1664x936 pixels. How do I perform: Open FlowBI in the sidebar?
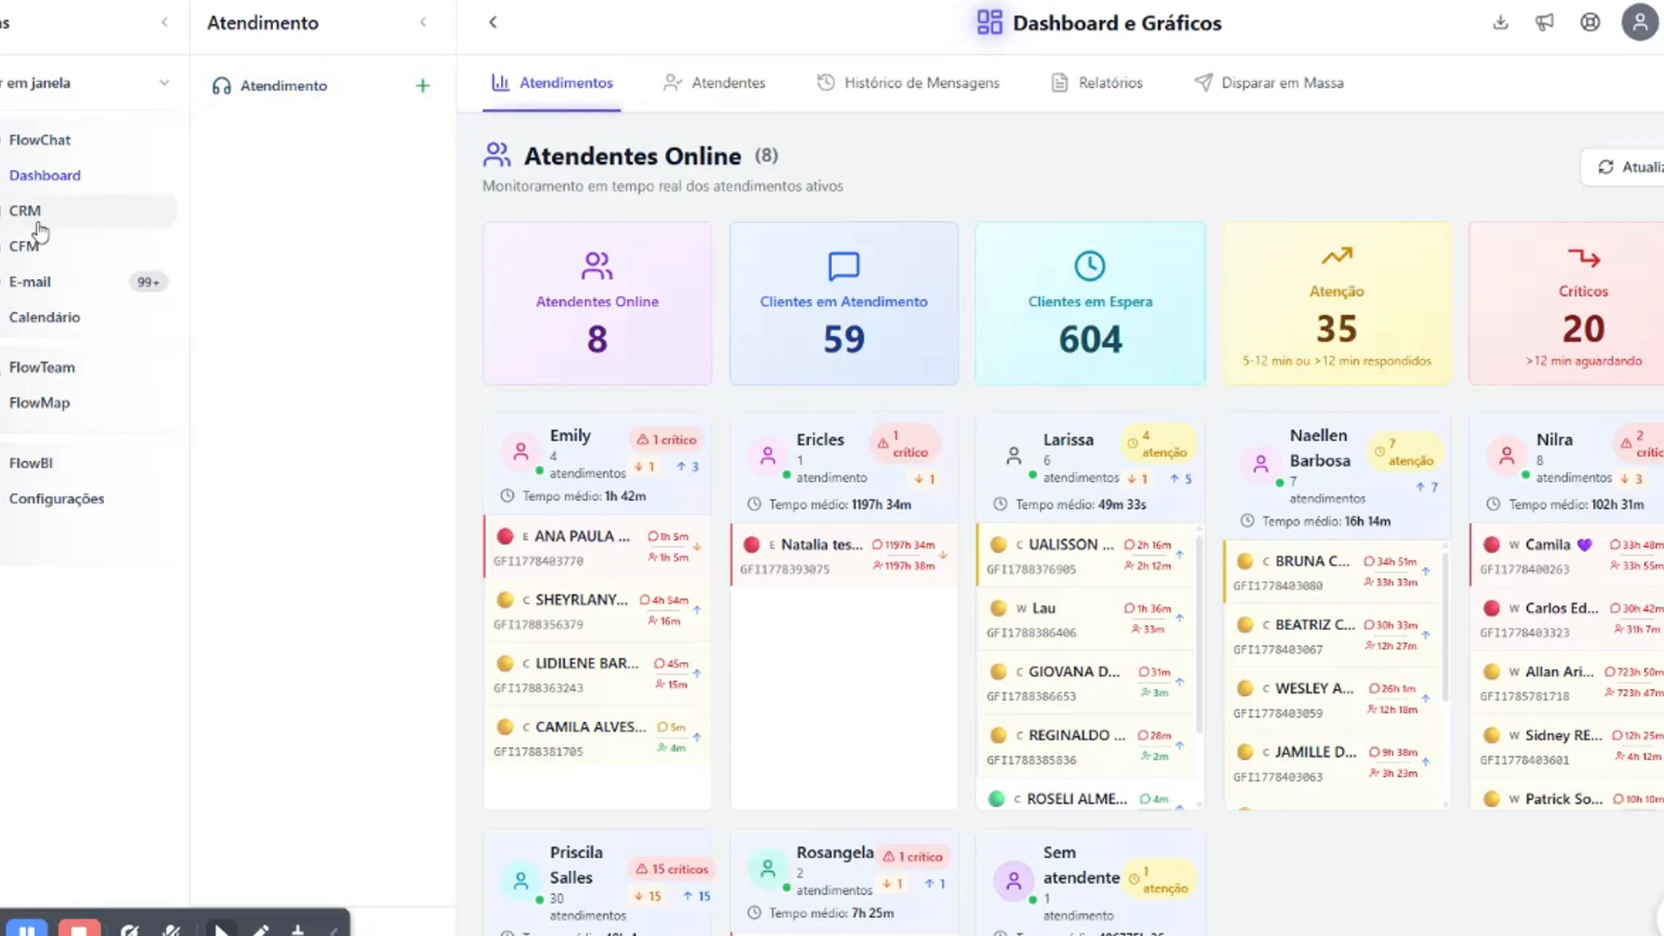click(30, 463)
